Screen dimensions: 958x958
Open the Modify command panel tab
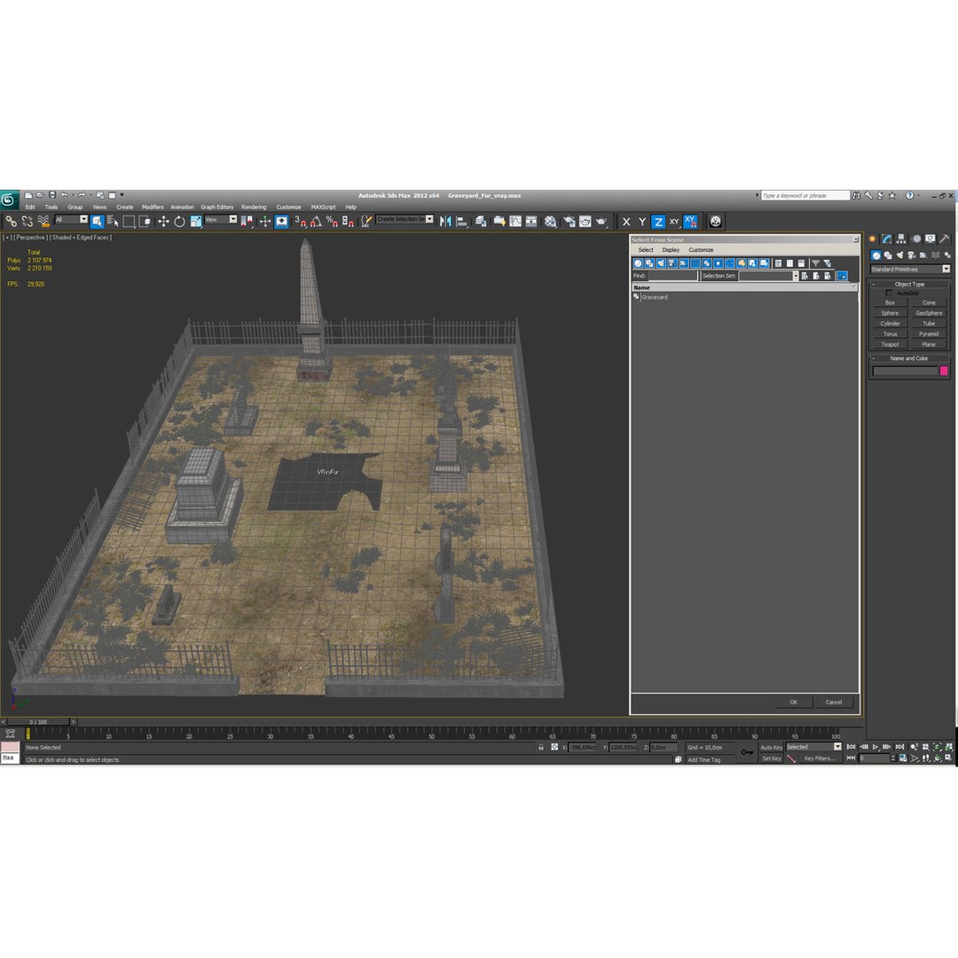click(886, 239)
